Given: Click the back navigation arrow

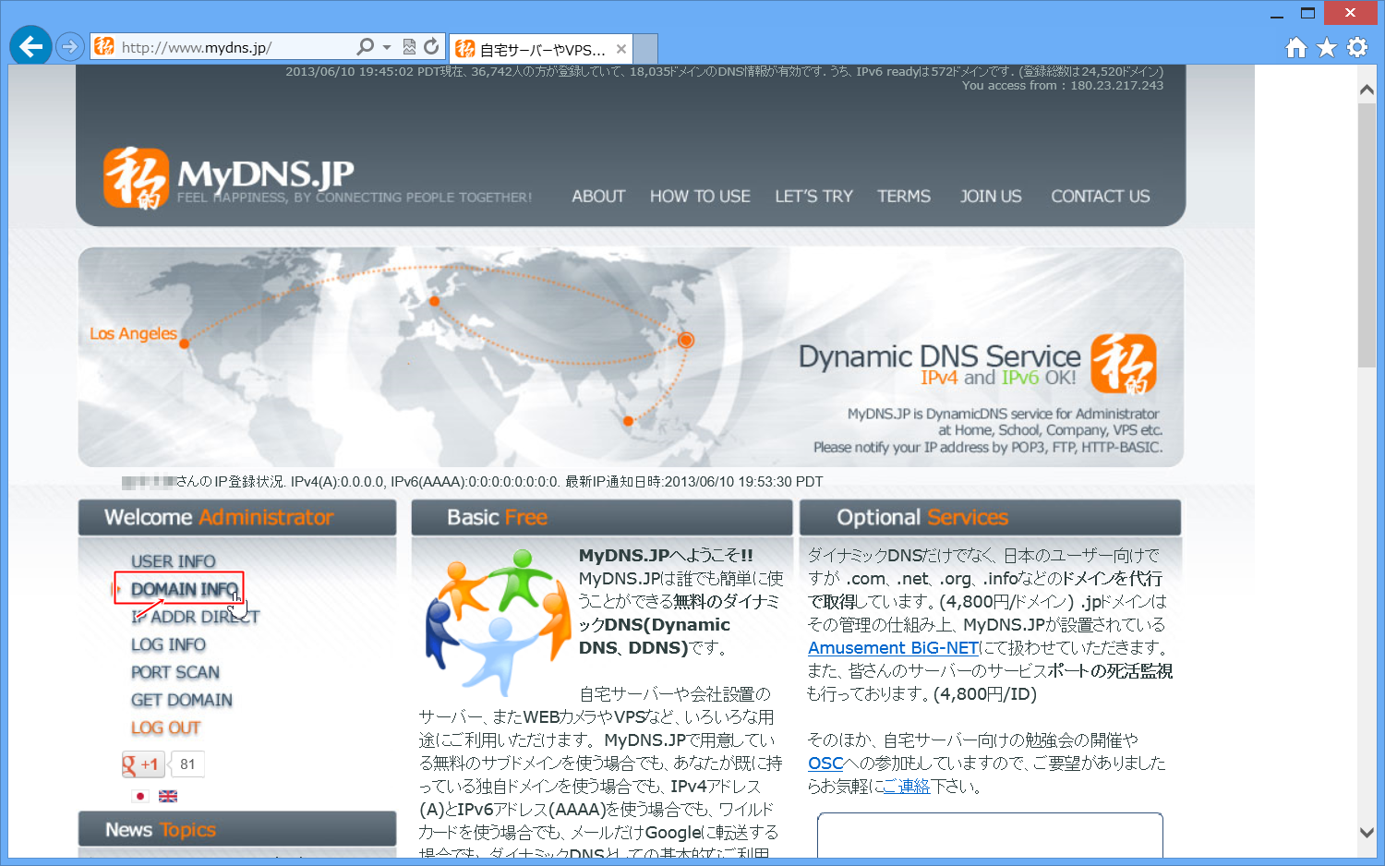Looking at the screenshot, I should point(30,46).
